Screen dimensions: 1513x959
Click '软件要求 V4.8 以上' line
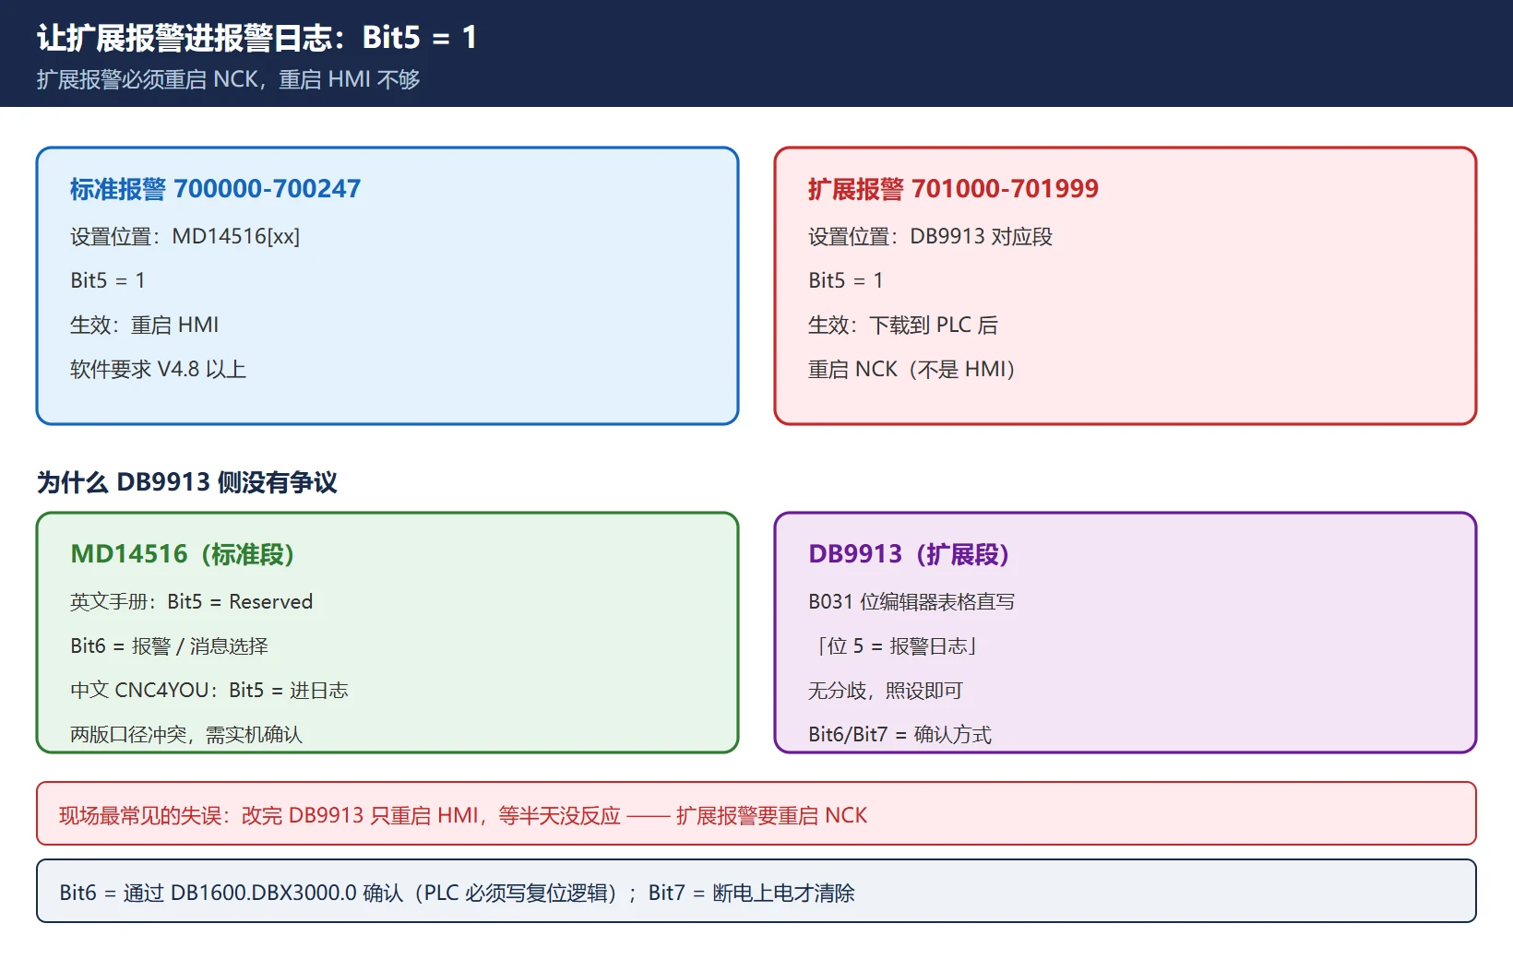(158, 370)
